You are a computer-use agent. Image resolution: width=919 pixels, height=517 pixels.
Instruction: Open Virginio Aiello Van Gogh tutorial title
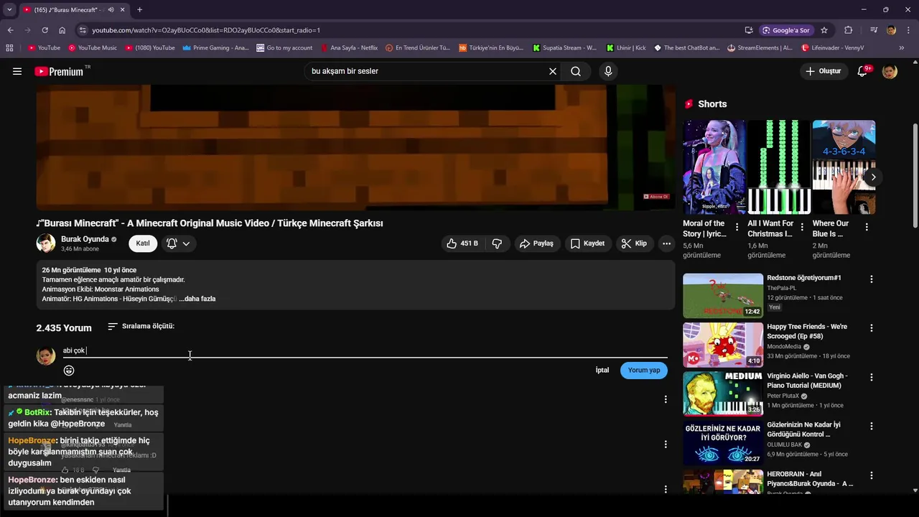[807, 381]
